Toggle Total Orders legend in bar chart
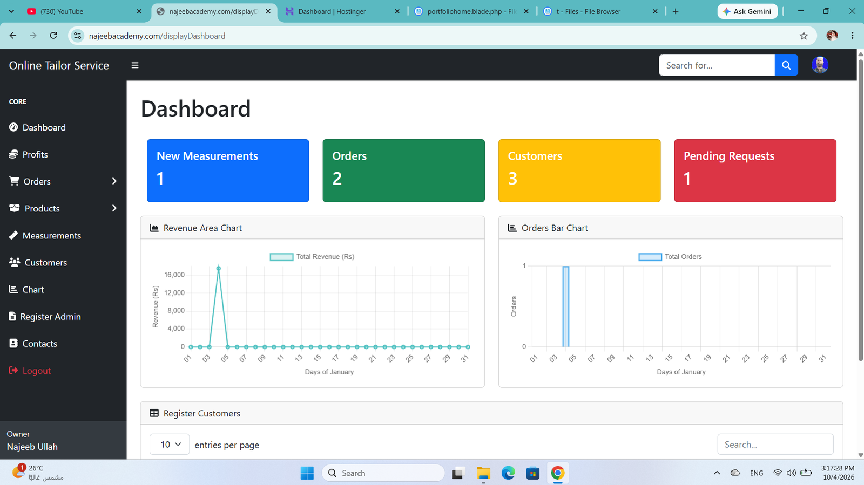864x485 pixels. coord(670,257)
